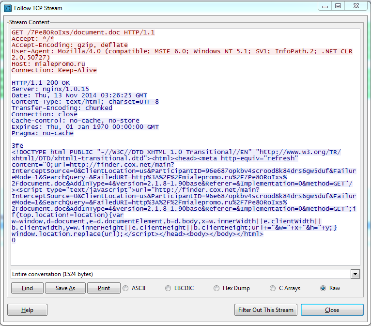Select the Raw display option
The image size is (371, 326).
(330, 288)
